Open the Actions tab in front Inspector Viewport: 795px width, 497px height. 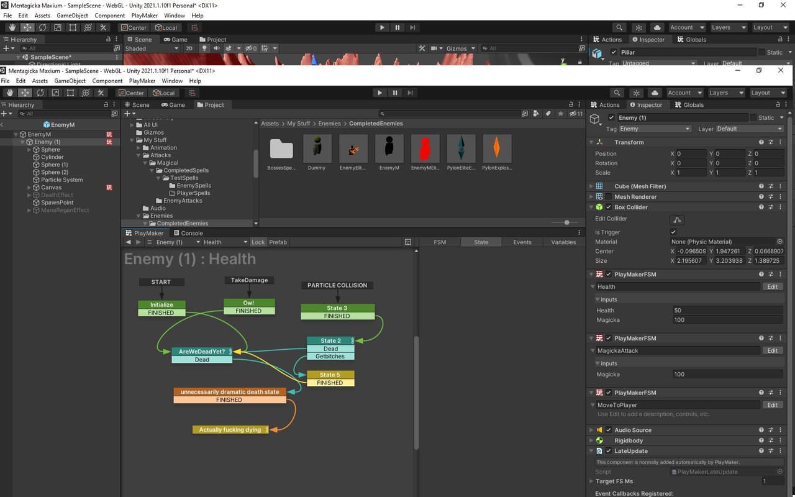tap(605, 104)
